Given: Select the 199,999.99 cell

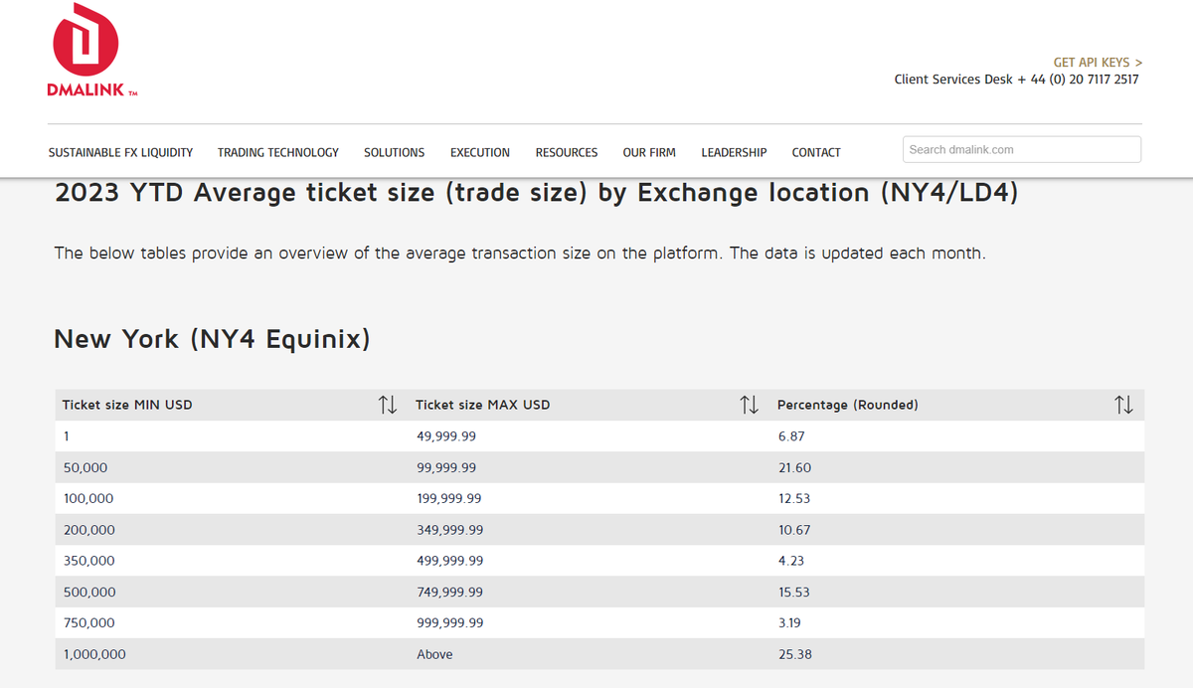Looking at the screenshot, I should 589,498.
